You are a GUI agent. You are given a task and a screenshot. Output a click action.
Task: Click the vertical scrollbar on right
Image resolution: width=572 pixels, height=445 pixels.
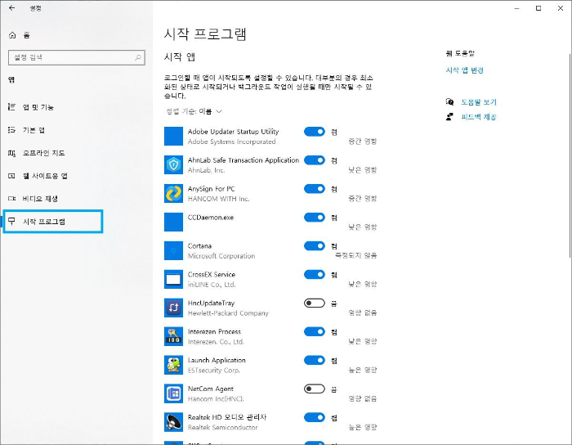point(570,155)
